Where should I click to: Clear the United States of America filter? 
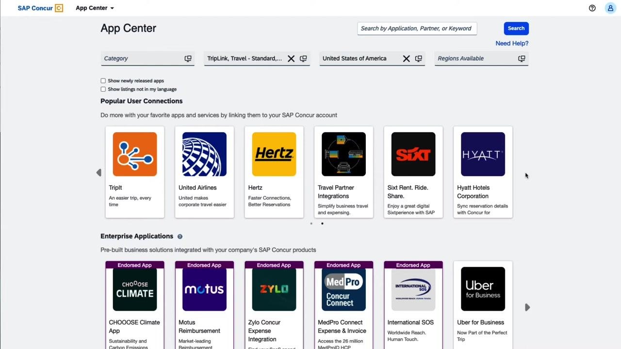coord(407,59)
